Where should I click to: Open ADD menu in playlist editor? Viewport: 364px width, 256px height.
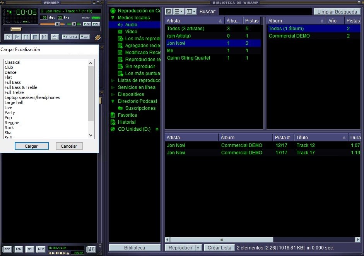click(7, 249)
